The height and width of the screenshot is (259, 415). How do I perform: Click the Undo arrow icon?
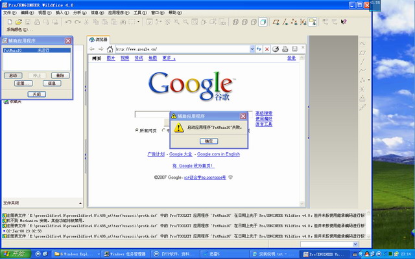[68, 22]
